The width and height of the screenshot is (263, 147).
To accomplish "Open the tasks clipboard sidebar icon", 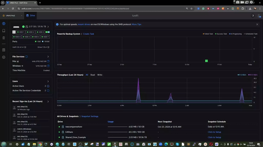I will click(4, 50).
